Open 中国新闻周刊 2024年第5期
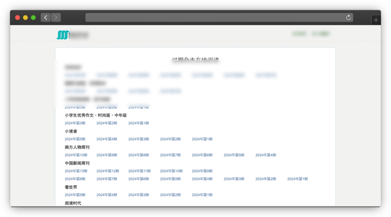The width and height of the screenshot is (391, 217). pyautogui.click(x=170, y=179)
